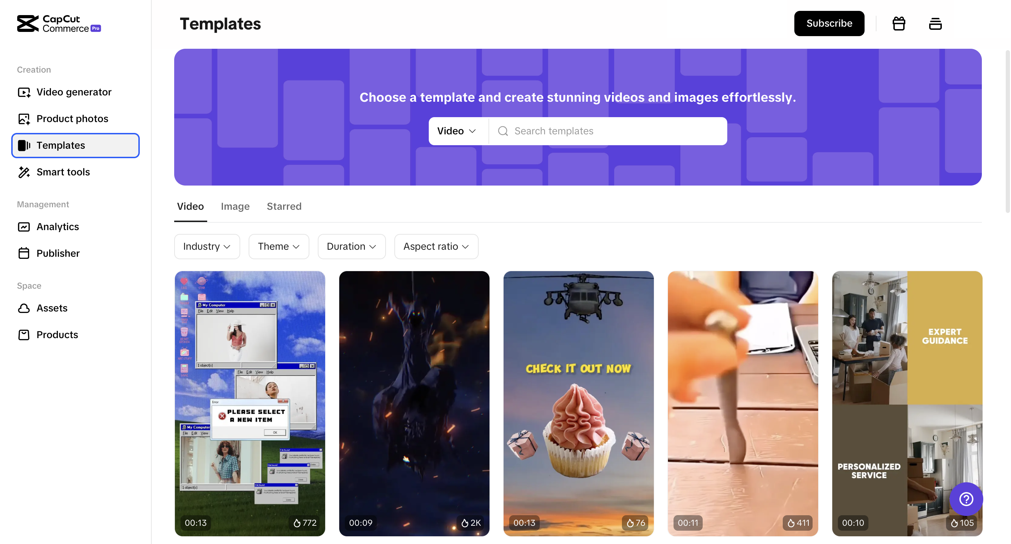Open the Products bag icon
Image resolution: width=1011 pixels, height=544 pixels.
click(24, 335)
